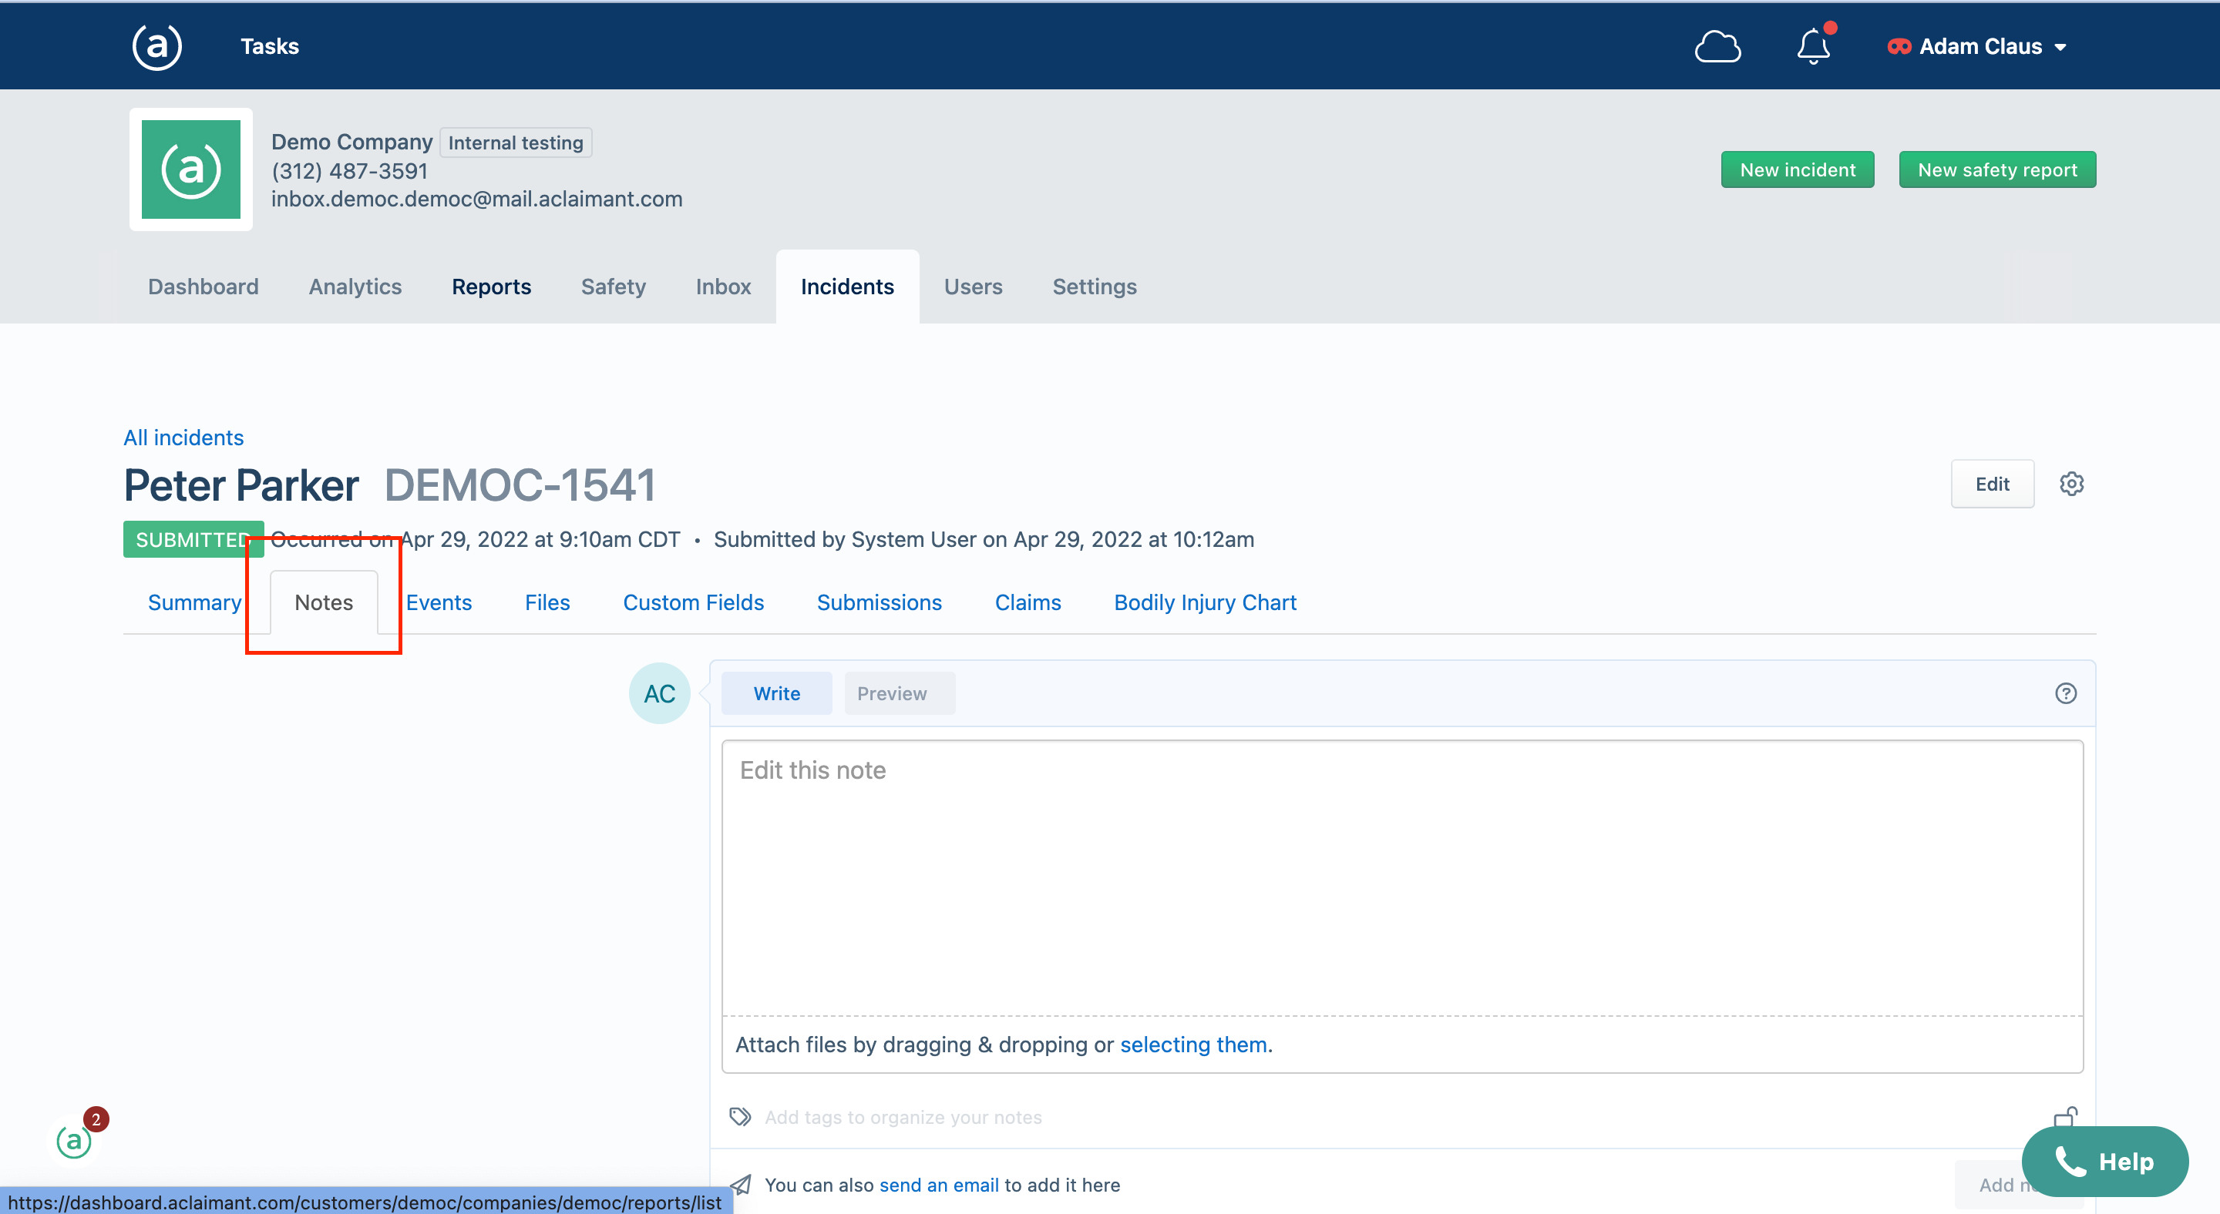Click the Peter Parker incident title
Screen dimensions: 2220x1214
click(x=241, y=485)
